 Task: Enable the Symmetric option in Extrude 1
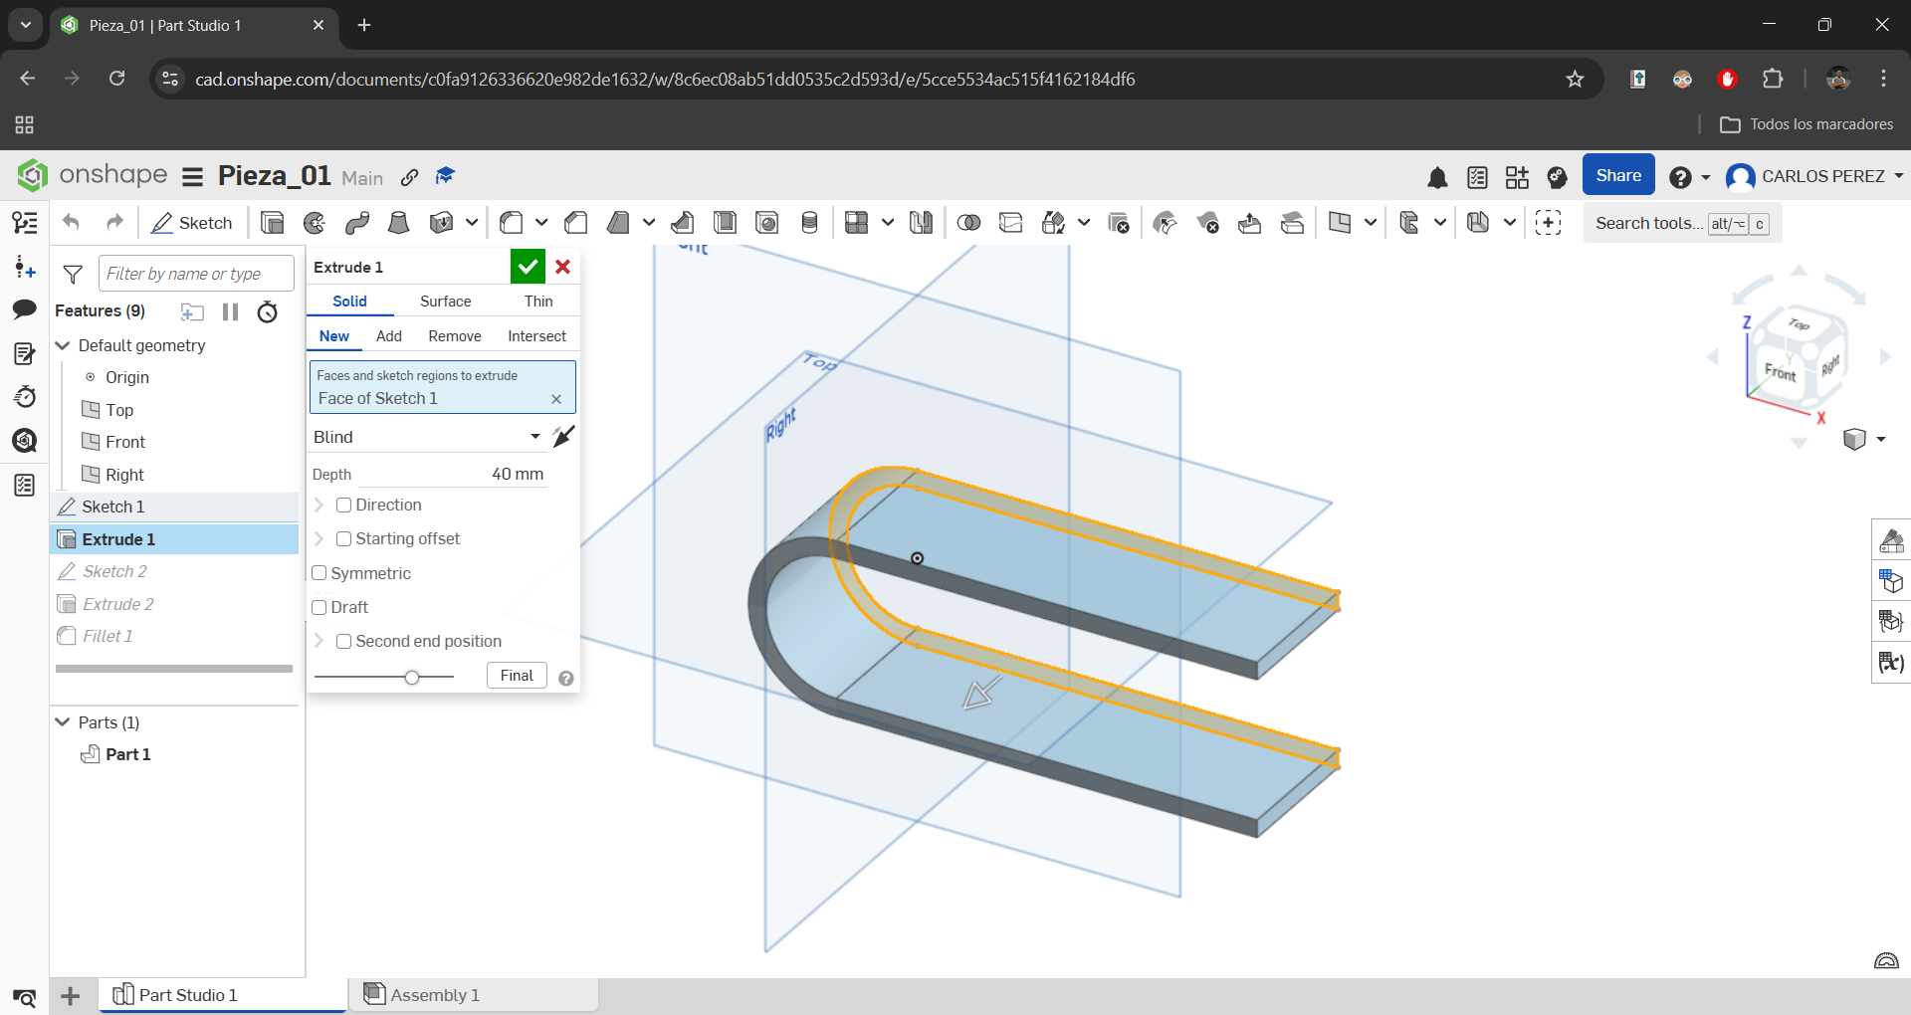pos(319,573)
